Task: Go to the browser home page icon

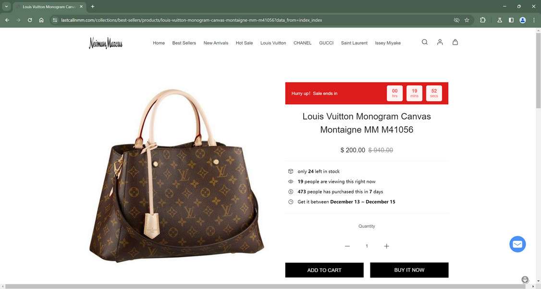Action: pyautogui.click(x=41, y=20)
